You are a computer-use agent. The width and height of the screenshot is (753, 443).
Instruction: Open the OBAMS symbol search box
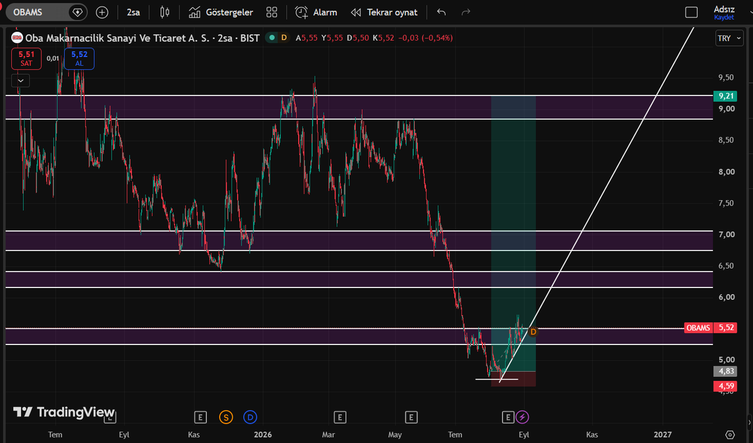point(46,12)
